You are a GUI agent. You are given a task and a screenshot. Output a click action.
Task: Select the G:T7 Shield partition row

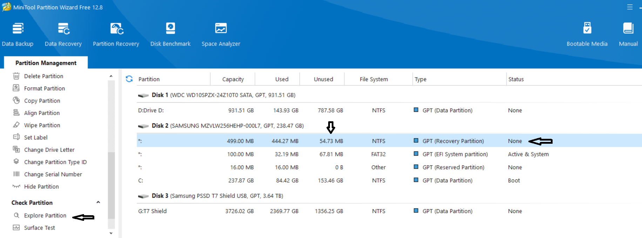click(389, 211)
